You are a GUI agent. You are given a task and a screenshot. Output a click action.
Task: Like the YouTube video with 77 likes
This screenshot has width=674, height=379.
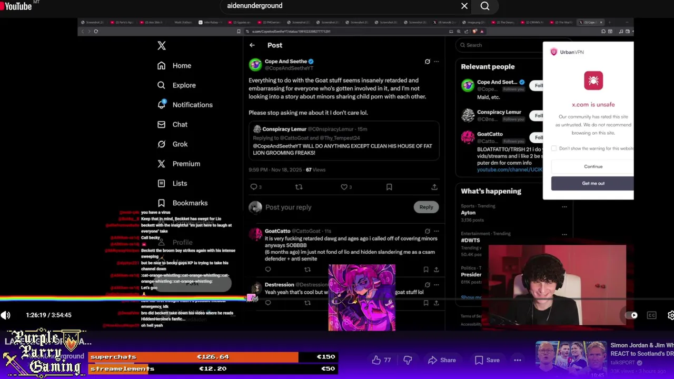(x=381, y=360)
